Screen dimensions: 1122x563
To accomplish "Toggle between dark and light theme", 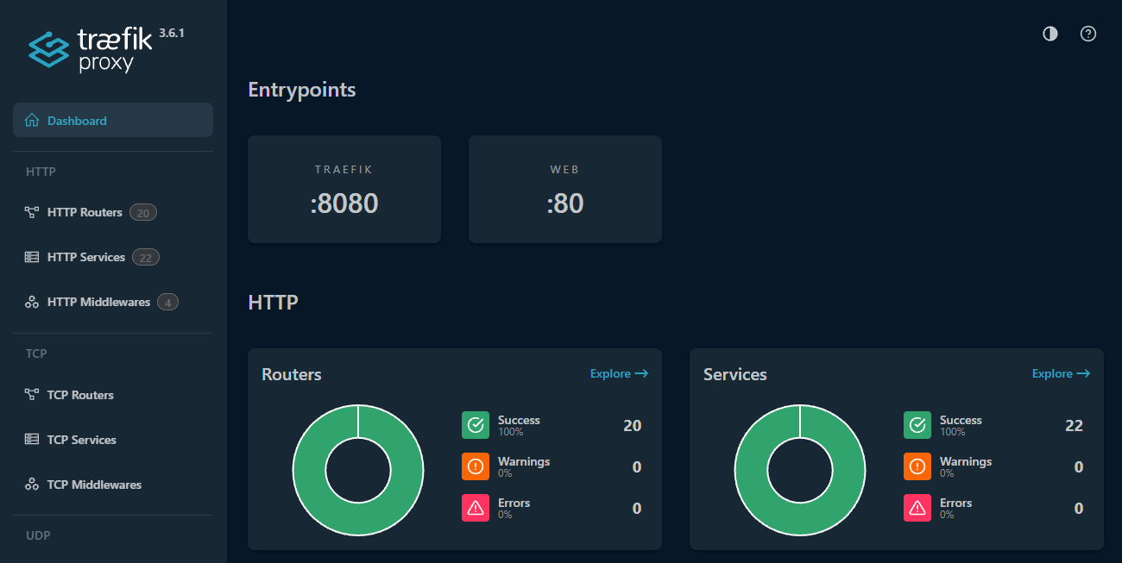I will [1050, 34].
